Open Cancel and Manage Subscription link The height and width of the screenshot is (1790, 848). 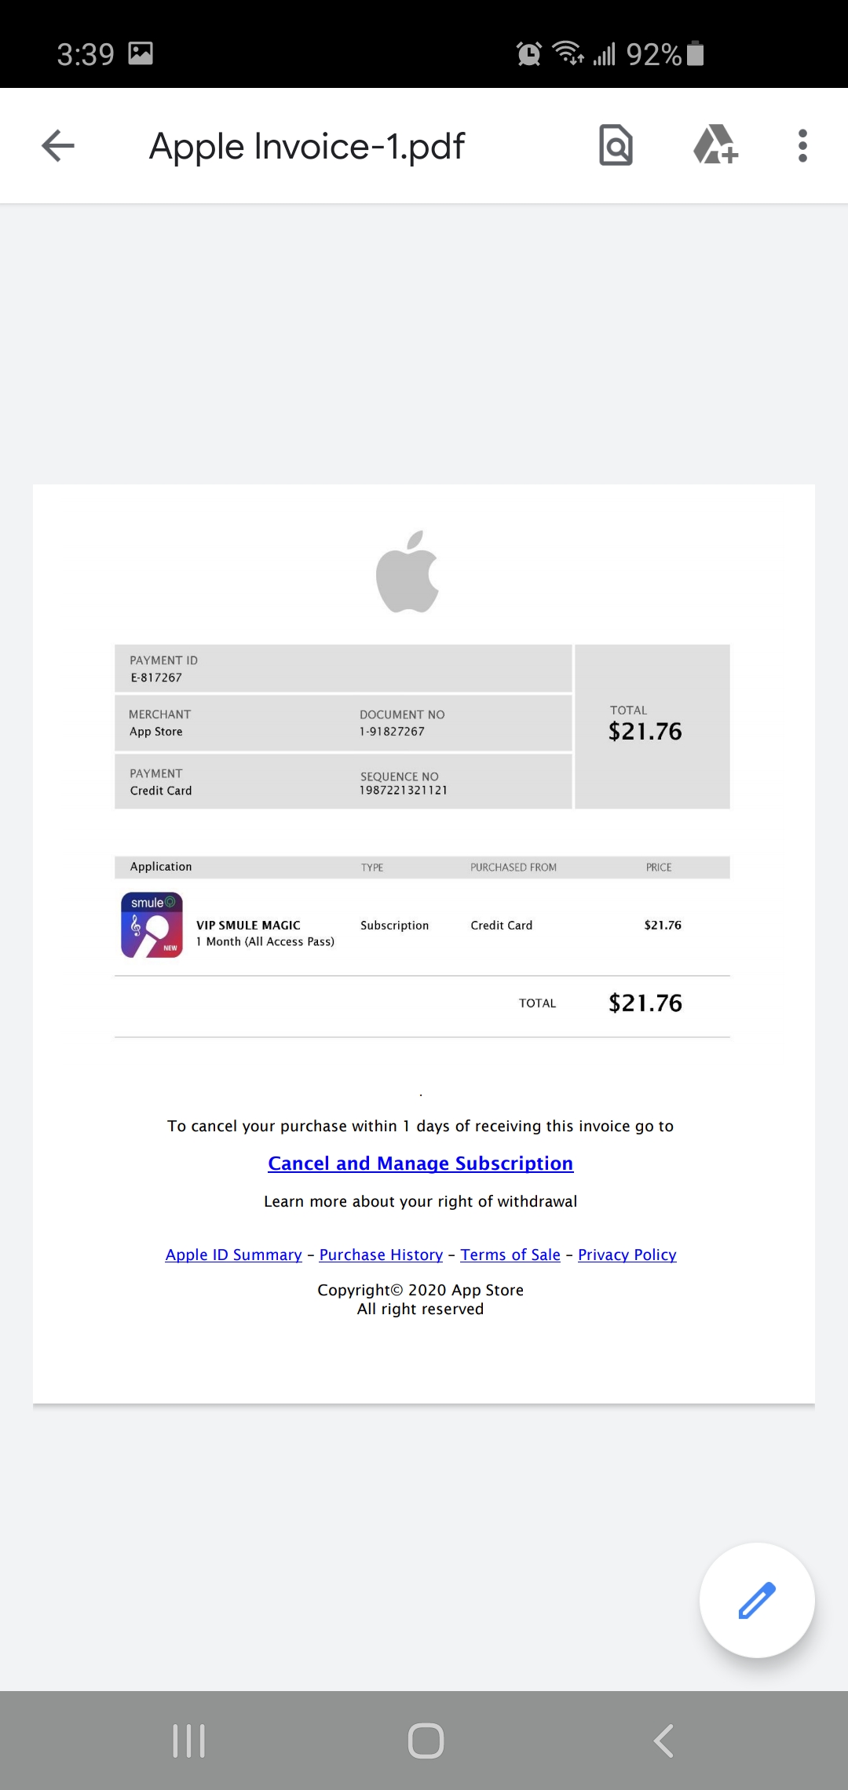pos(421,1163)
